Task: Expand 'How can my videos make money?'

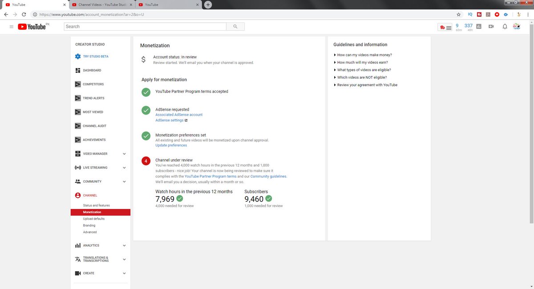Action: 363,55
